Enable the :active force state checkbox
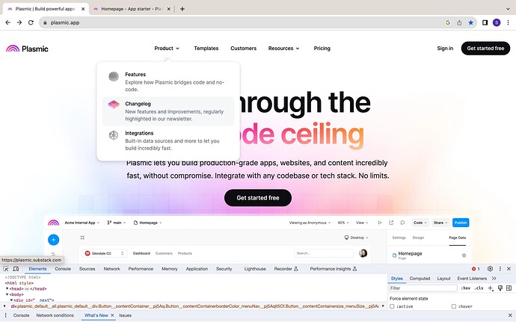 pyautogui.click(x=392, y=306)
